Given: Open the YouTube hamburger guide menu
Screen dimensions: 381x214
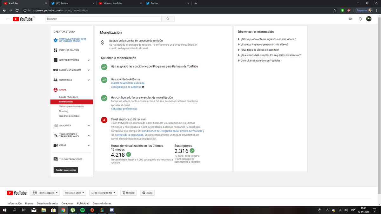Looking at the screenshot, I should coord(8,19).
